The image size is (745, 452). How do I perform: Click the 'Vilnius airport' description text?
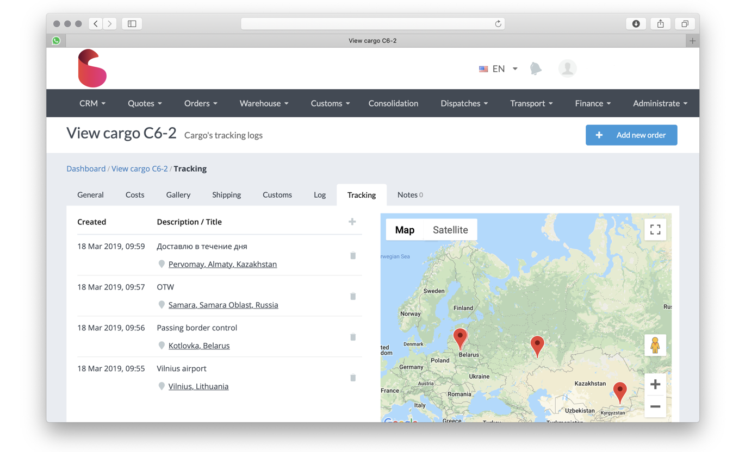pos(182,368)
